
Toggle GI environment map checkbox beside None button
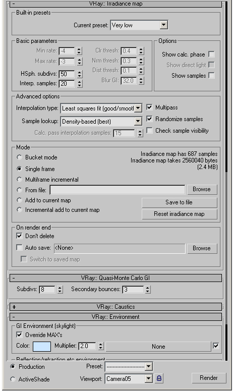(216, 346)
